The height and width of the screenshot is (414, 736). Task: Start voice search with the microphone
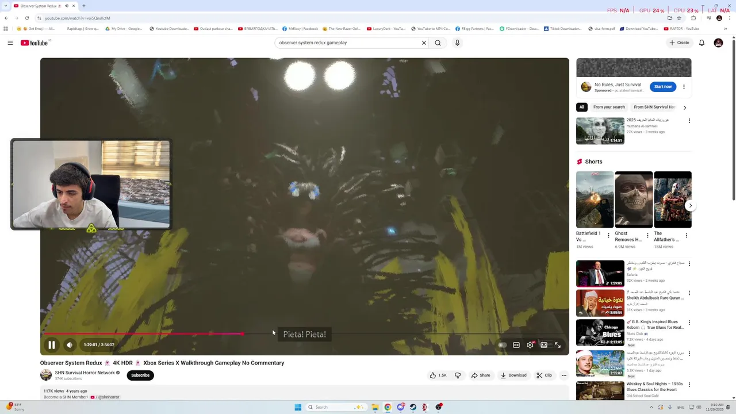click(457, 43)
